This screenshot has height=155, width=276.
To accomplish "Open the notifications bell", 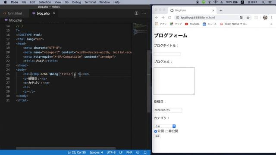I will click(145, 152).
